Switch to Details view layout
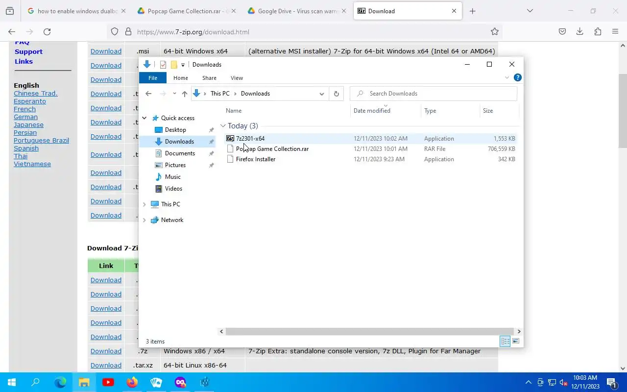The image size is (627, 392). tap(505, 341)
